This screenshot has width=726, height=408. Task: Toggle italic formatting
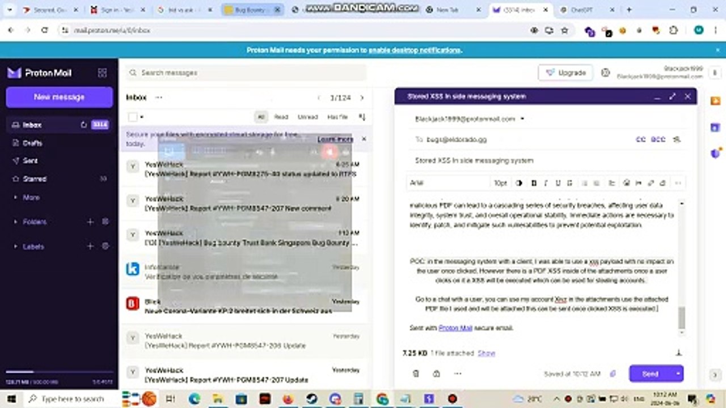(x=546, y=183)
